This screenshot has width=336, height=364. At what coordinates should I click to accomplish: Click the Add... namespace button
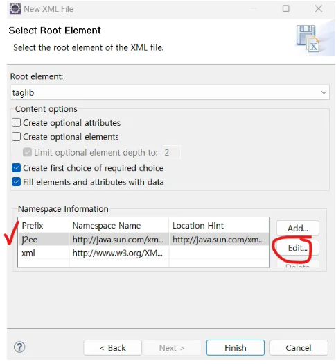(298, 229)
